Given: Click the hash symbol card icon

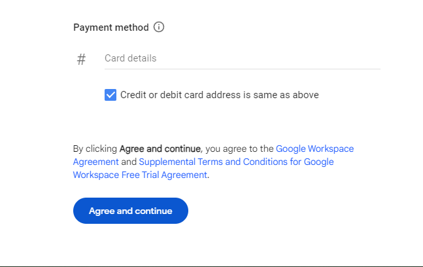Looking at the screenshot, I should tap(81, 60).
